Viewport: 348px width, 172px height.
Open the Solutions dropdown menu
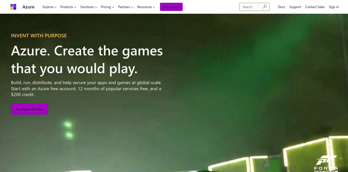[89, 7]
